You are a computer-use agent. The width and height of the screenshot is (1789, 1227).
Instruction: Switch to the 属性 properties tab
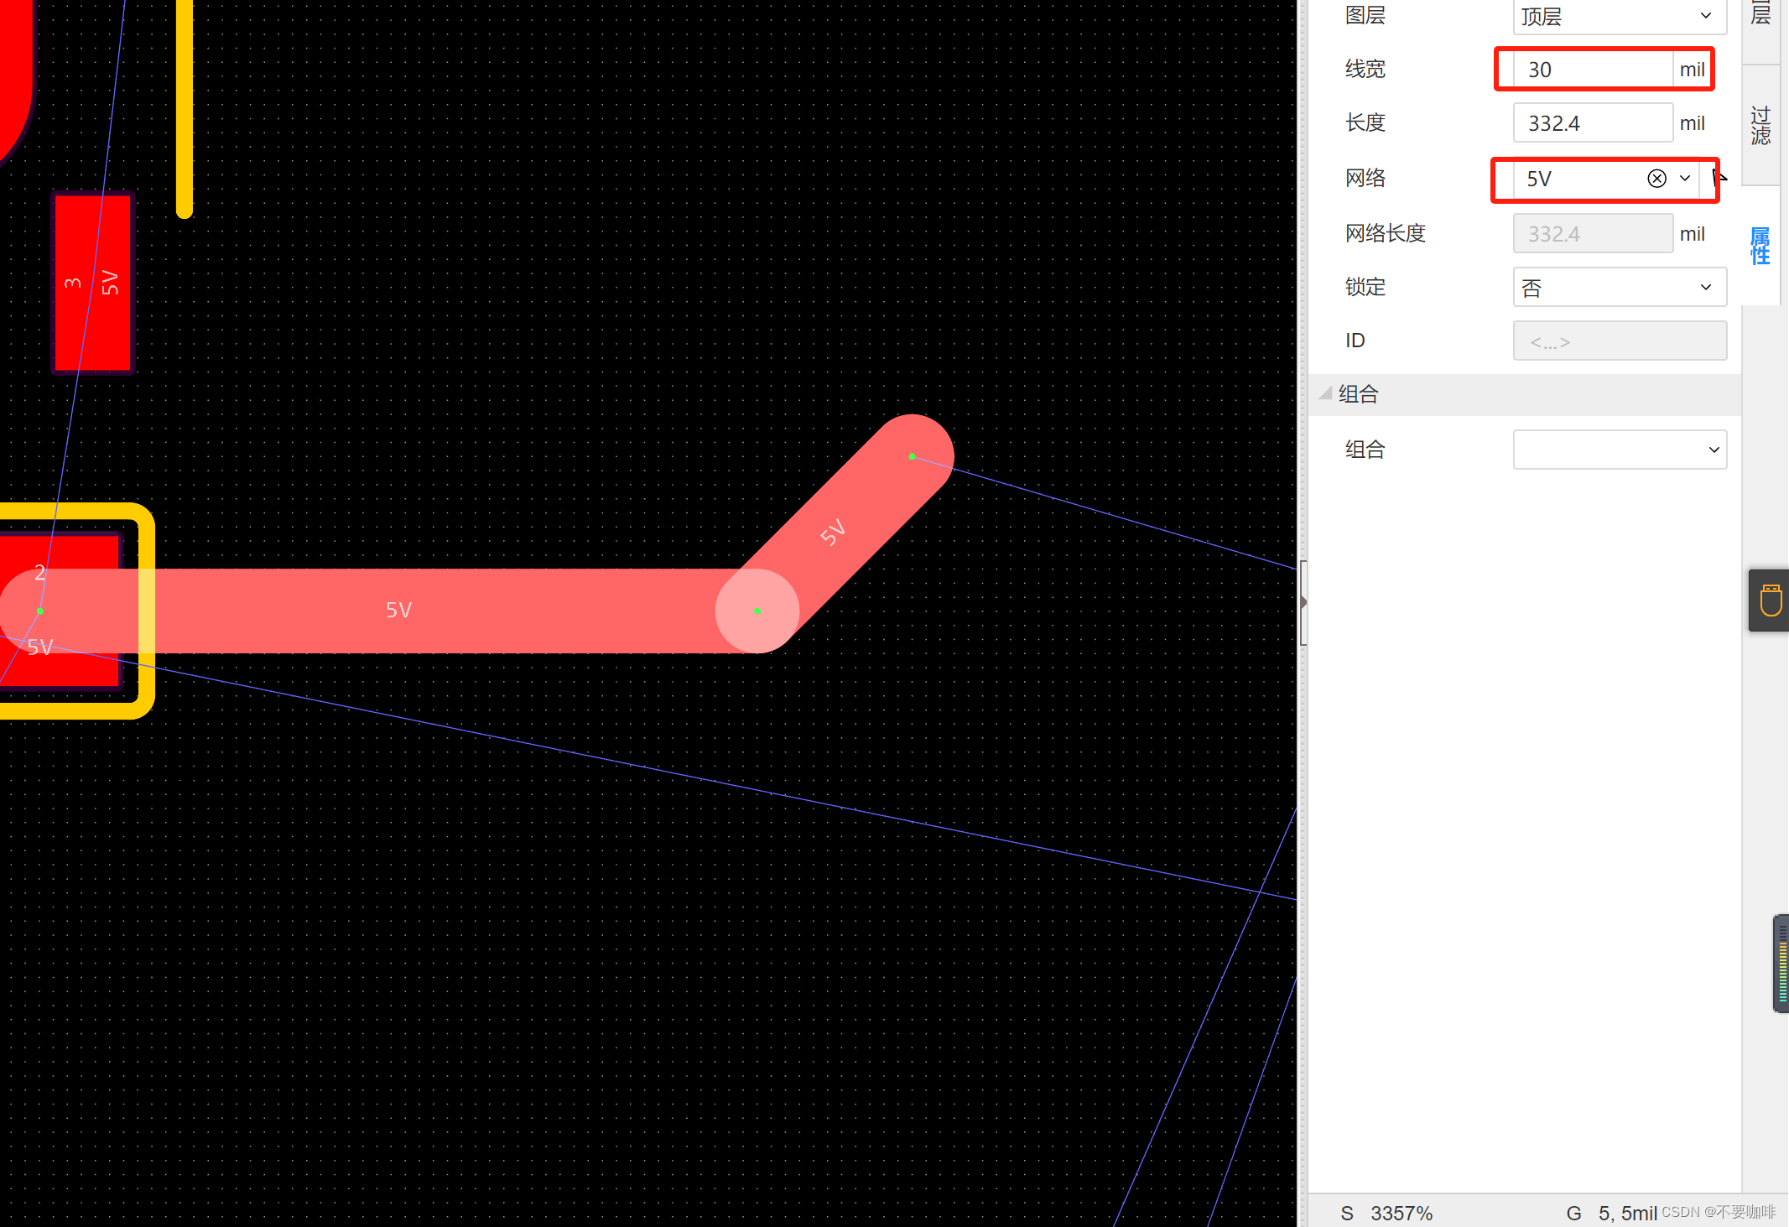click(1760, 246)
